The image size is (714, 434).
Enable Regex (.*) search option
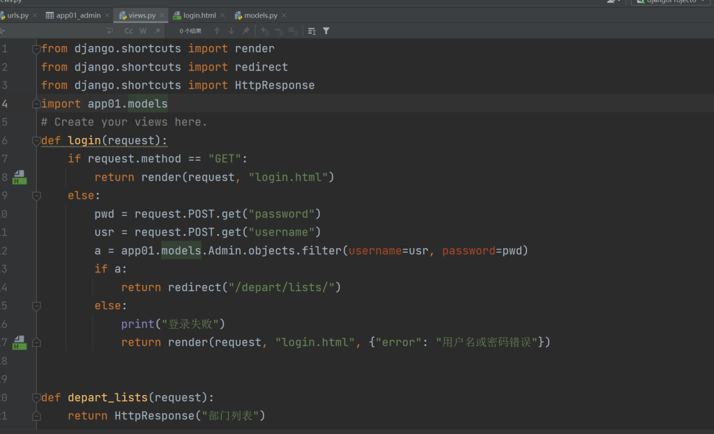158,31
